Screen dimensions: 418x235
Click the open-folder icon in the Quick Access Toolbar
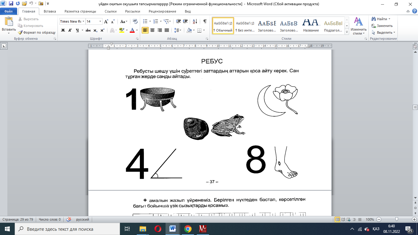24,4
